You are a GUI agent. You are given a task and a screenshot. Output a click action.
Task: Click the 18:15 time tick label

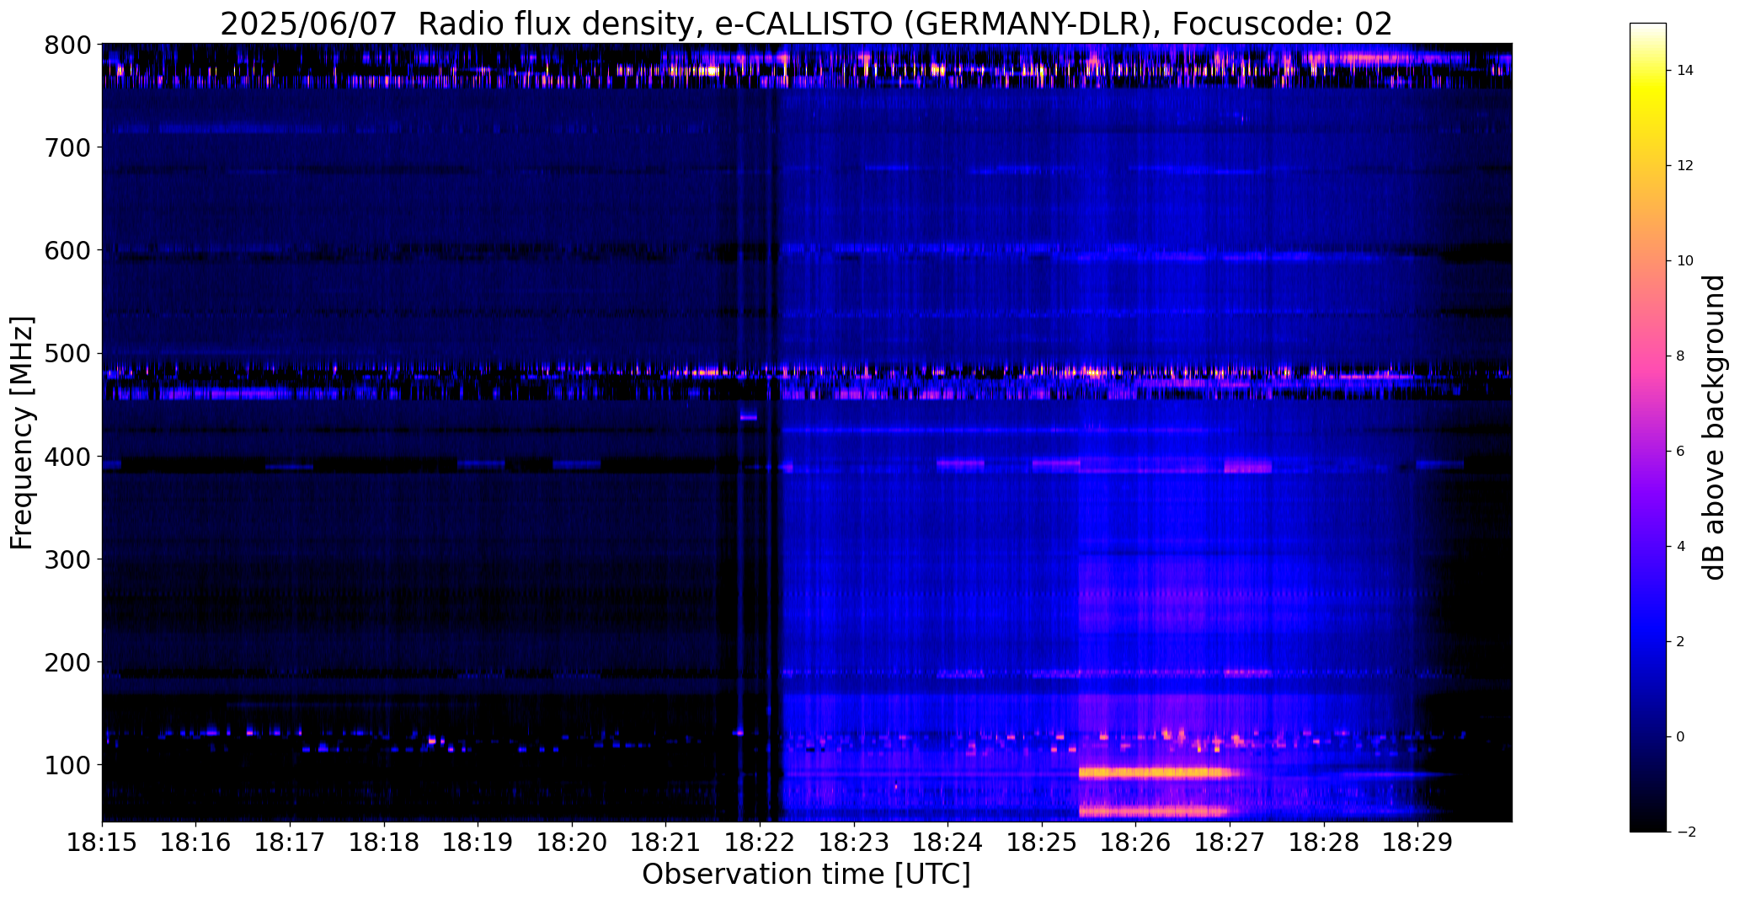click(102, 843)
